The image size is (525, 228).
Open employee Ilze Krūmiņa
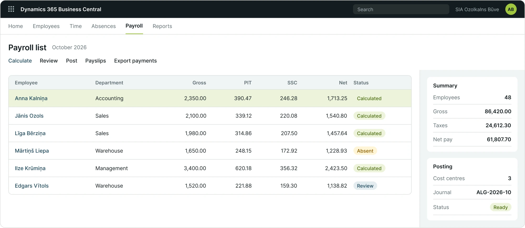tap(30, 168)
